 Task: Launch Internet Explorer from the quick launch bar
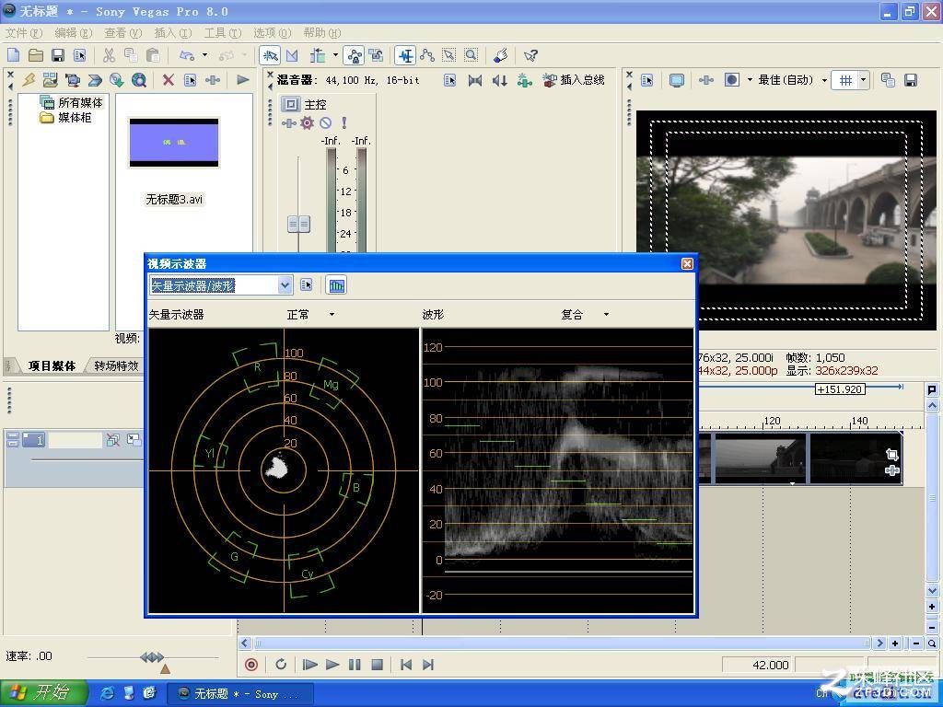click(108, 693)
